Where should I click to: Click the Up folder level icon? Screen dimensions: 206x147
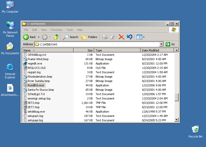[56, 37]
